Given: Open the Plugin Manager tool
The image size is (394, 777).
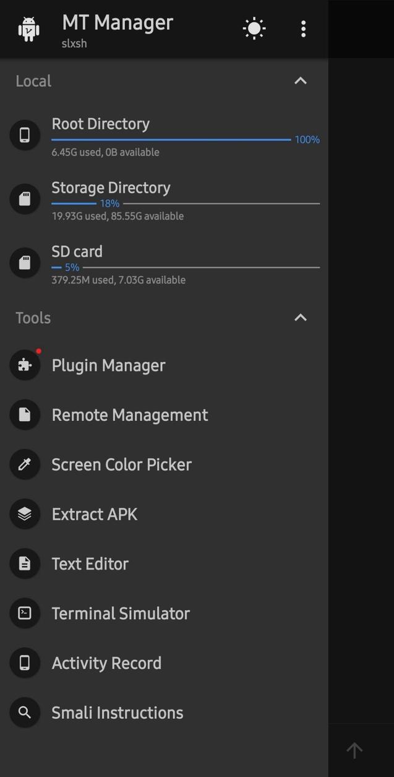Looking at the screenshot, I should point(108,365).
